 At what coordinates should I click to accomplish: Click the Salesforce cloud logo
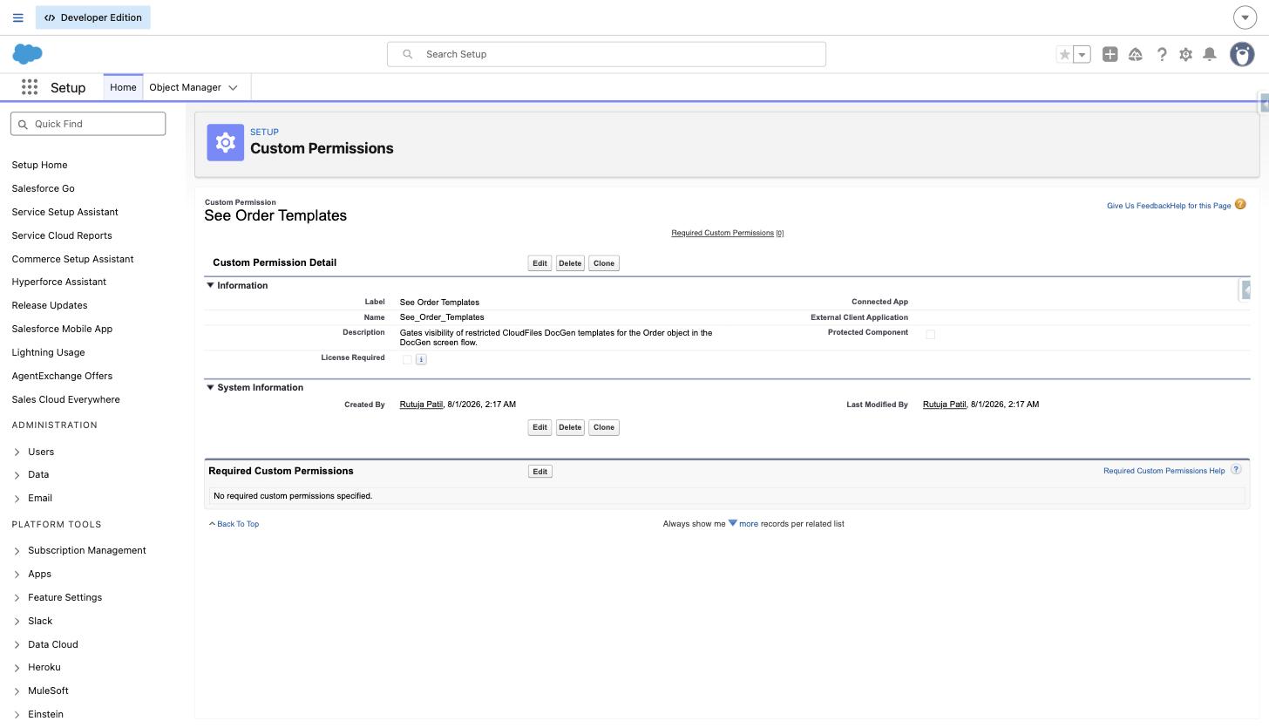pos(28,54)
